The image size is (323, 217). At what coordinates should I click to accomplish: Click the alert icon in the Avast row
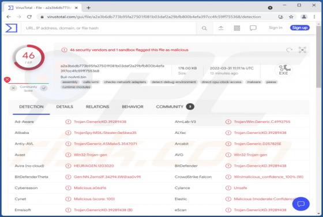[x=68, y=155]
